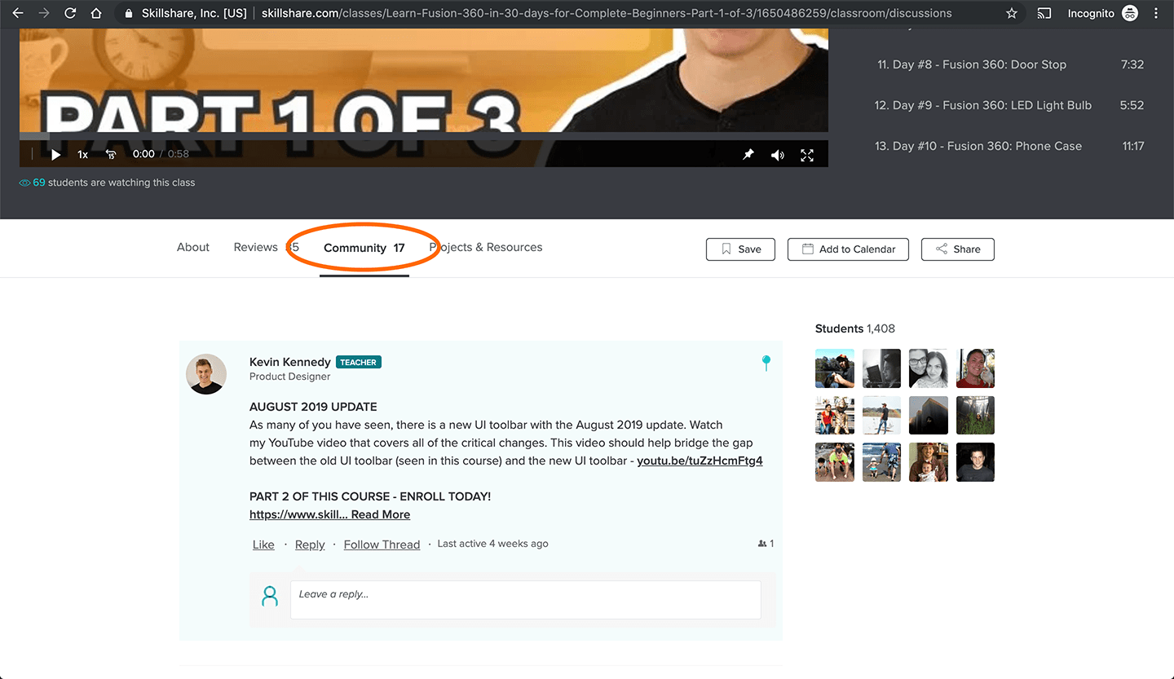Bookmark this page with the star icon
1174x679 pixels.
click(x=1012, y=13)
